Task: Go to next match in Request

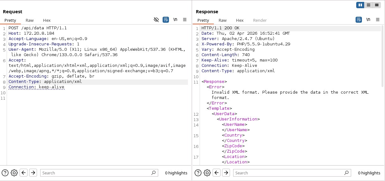Action: pos(33,173)
